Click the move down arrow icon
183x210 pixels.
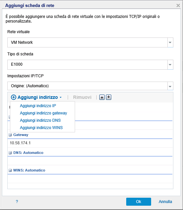click(x=109, y=97)
